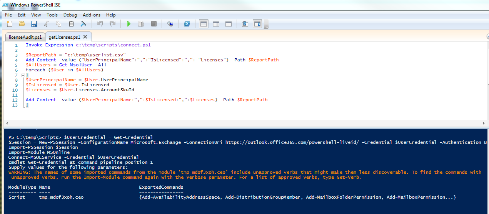Click $ReportPath at end of line 12
489x214 pixels.
(252, 100)
